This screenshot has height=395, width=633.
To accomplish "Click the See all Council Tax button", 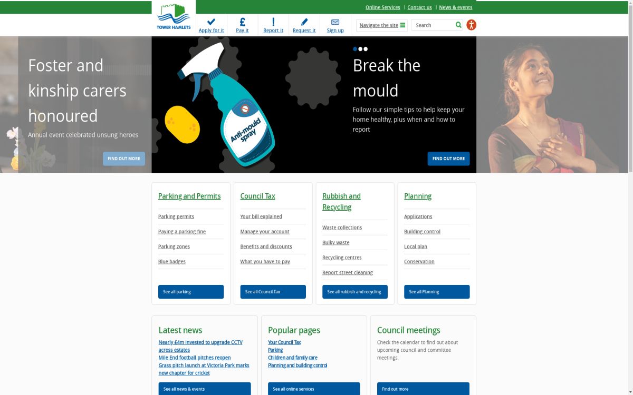I will [x=273, y=292].
